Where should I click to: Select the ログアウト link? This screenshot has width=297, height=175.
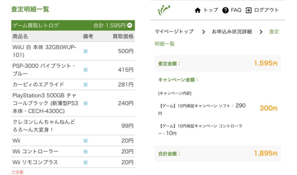click(266, 10)
